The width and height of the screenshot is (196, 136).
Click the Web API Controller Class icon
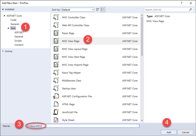pyautogui.click(x=56, y=25)
